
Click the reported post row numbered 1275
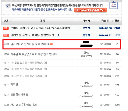61,76
